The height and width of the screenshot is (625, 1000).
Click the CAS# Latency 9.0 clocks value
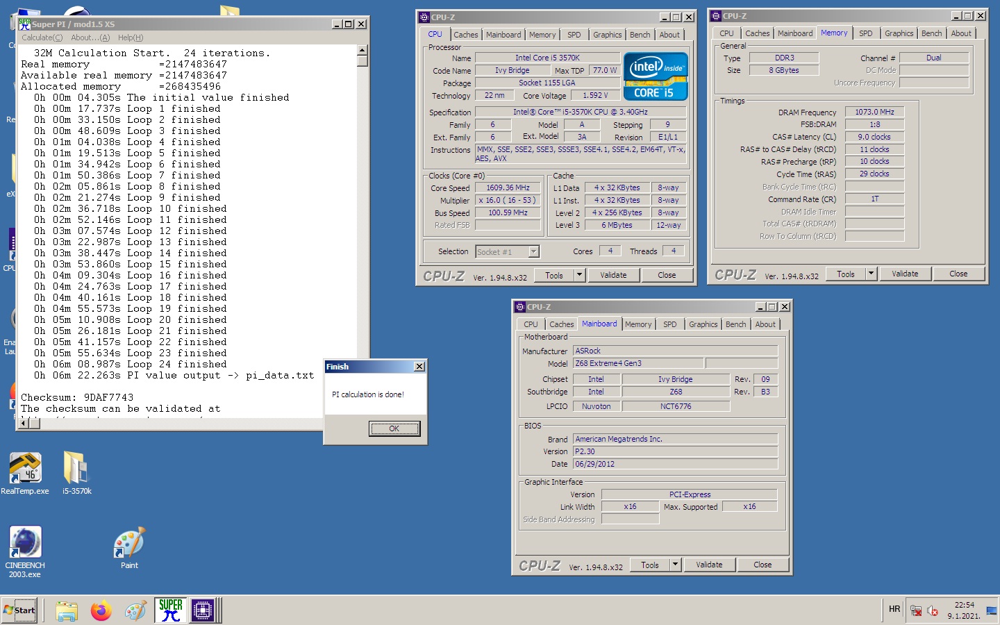[x=874, y=137]
